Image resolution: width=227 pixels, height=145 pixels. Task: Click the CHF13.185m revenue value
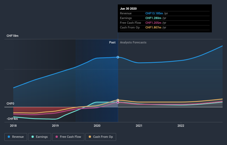pyautogui.click(x=154, y=13)
